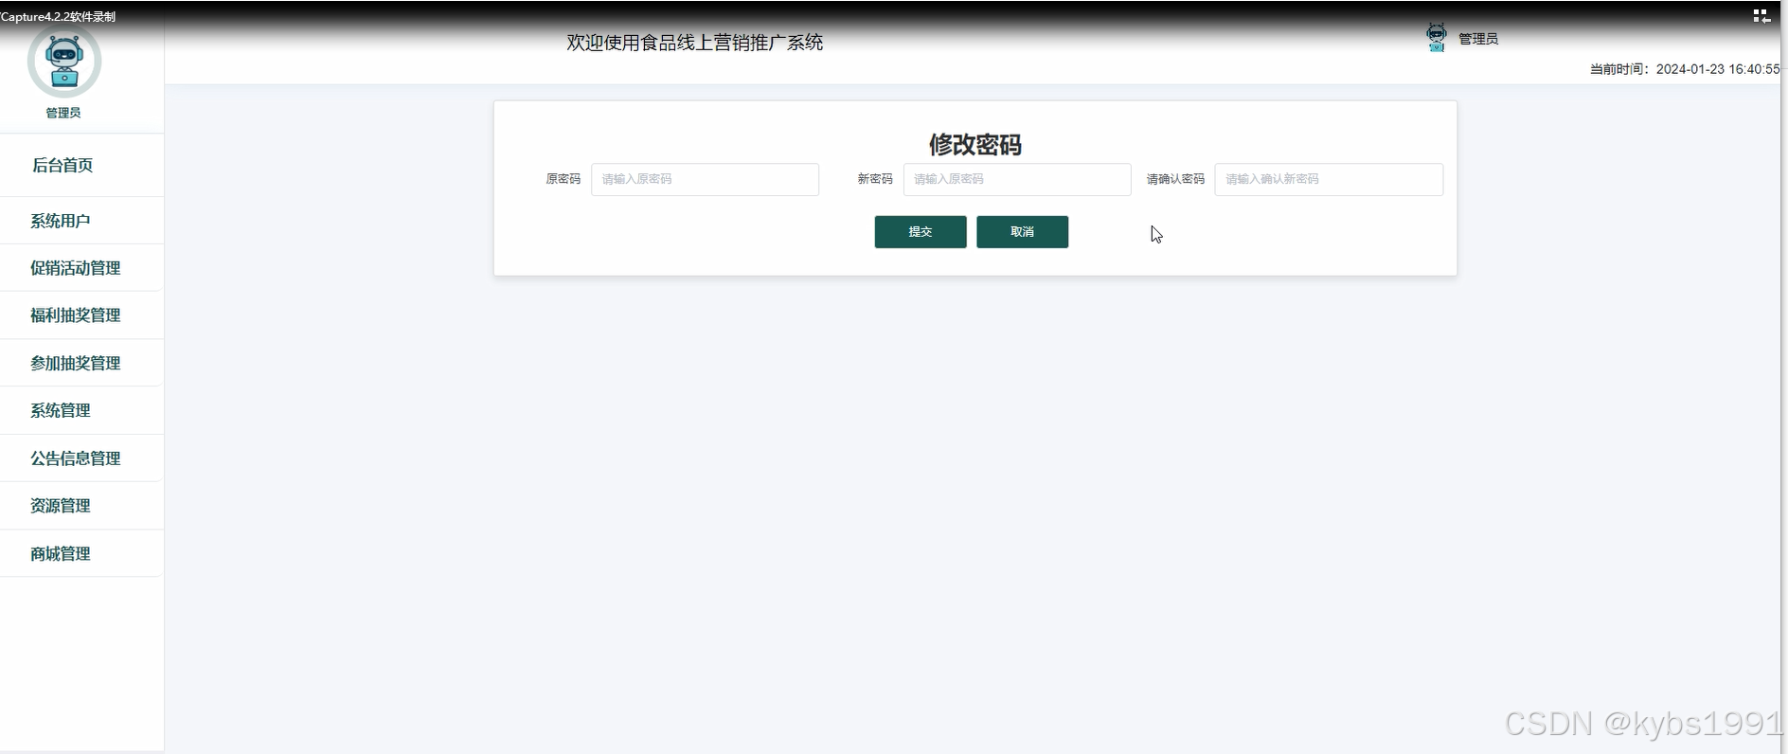Focus the 请确认密码 input field
This screenshot has width=1788, height=754.
(x=1329, y=179)
